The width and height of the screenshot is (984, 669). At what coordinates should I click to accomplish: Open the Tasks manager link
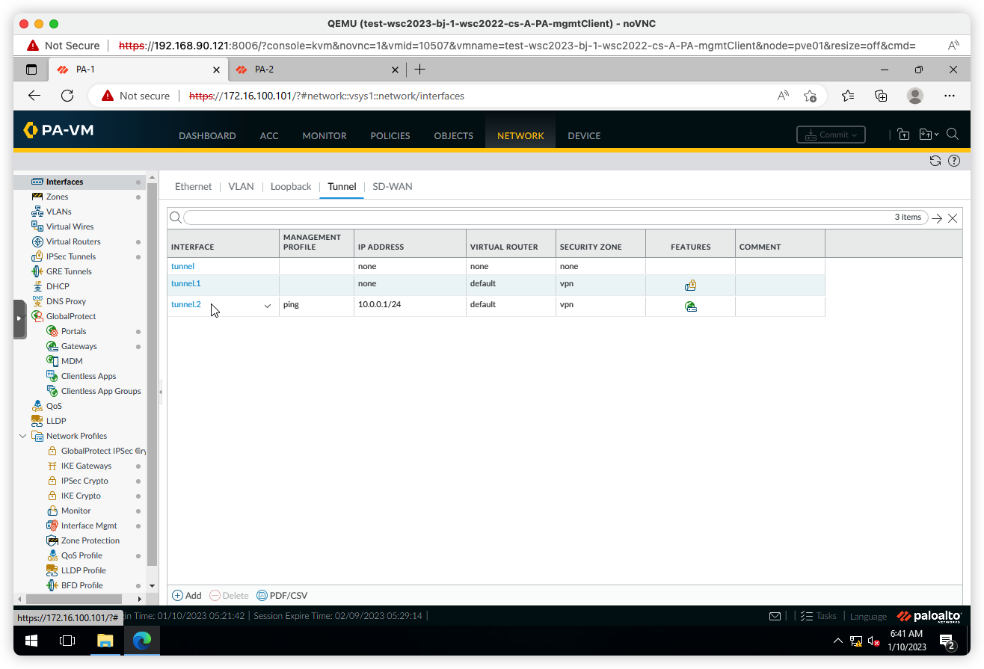819,616
